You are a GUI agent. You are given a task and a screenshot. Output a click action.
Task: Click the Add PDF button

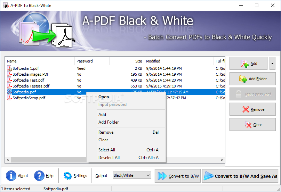248,64
